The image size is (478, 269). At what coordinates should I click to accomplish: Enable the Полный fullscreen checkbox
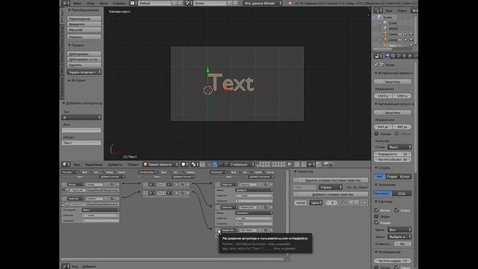tap(376, 134)
